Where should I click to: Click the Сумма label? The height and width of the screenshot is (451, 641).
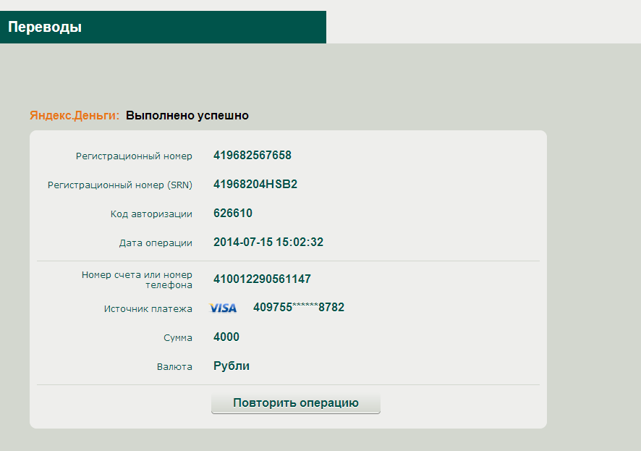pos(178,338)
